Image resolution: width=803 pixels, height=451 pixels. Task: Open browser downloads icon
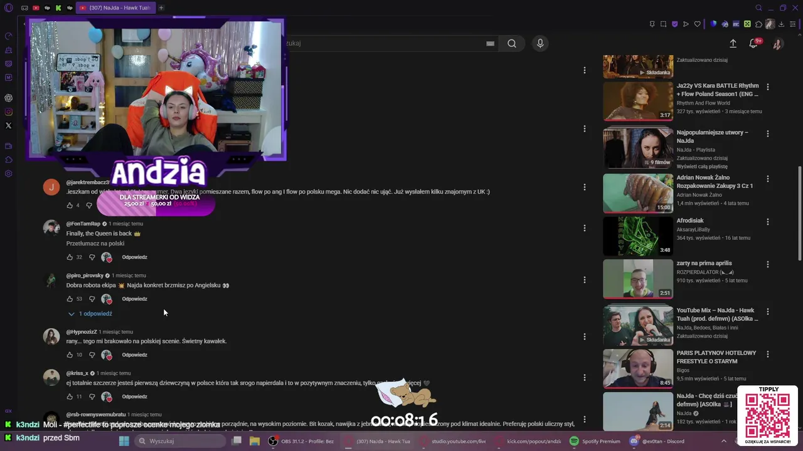tap(782, 24)
